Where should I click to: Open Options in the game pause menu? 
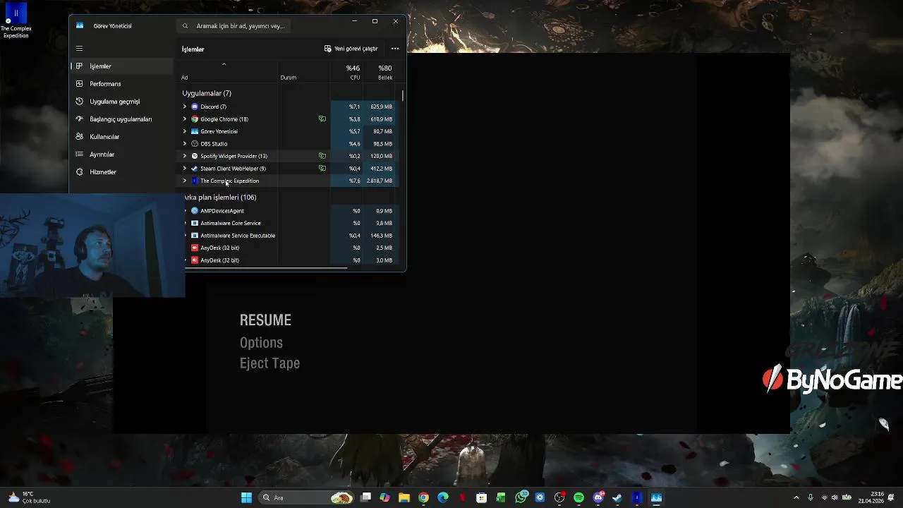[x=261, y=343]
